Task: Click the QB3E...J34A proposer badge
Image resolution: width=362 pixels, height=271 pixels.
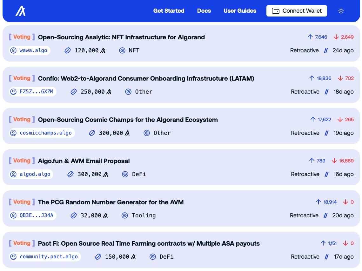Action: tap(33, 215)
